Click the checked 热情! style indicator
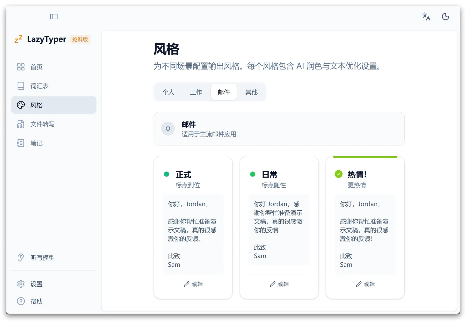Image resolution: width=466 pixels, height=322 pixels. pyautogui.click(x=338, y=174)
